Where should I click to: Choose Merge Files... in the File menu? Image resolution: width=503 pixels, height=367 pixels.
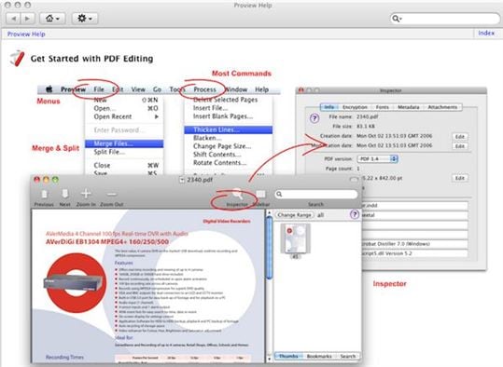(x=124, y=143)
